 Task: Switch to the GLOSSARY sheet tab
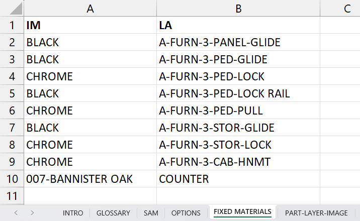113,213
